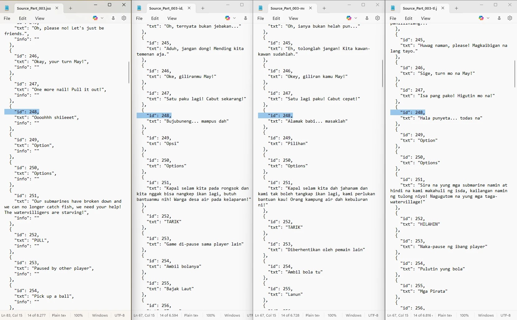
Task: Open Settings gear in the Source_Part_003.jso window
Action: click(x=124, y=18)
